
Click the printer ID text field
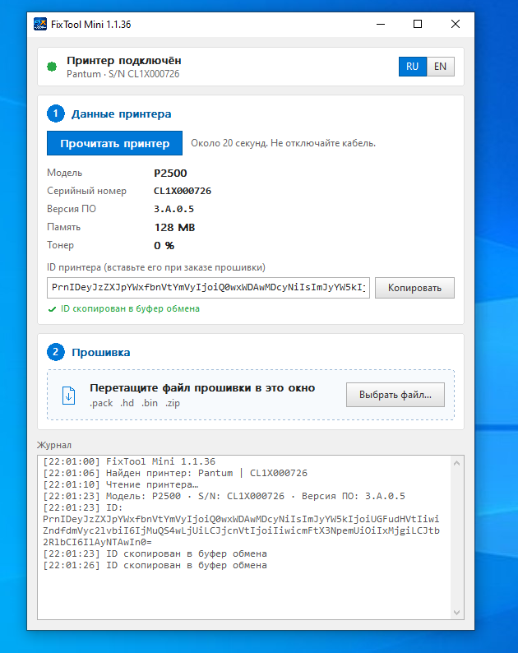[x=208, y=288]
